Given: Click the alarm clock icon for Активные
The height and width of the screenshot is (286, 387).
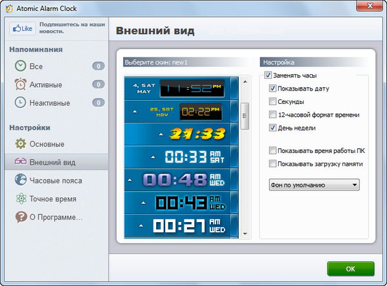Looking at the screenshot, I should click(x=20, y=84).
